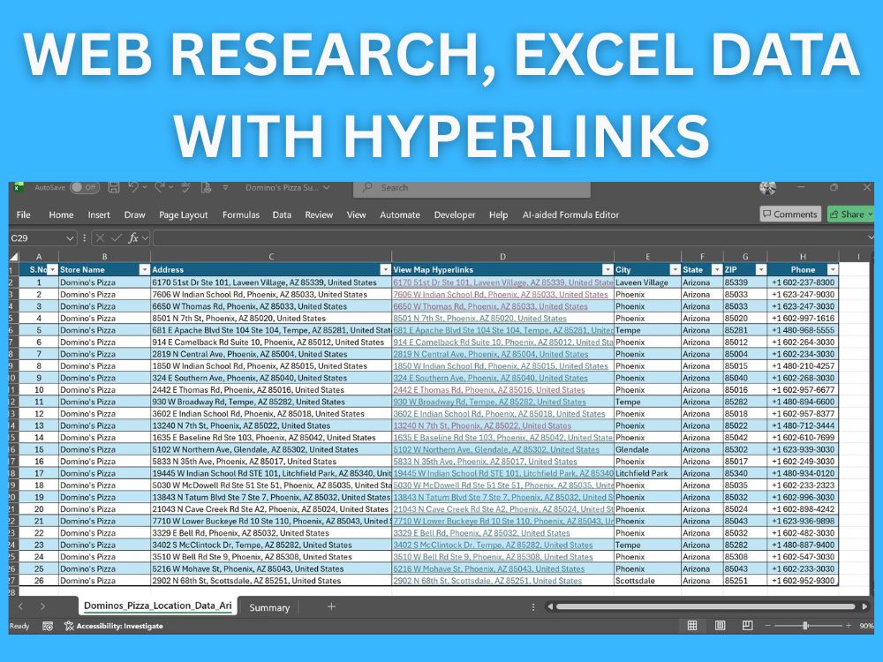
Task: Click the Enter checkmark in formula bar
Action: click(117, 238)
